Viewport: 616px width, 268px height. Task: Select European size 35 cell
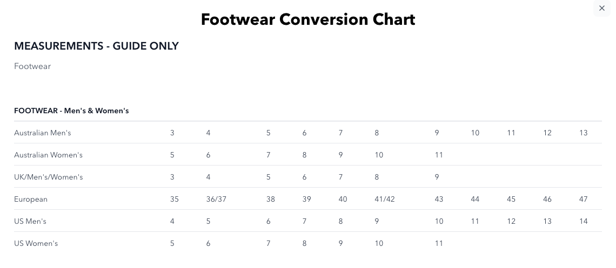pyautogui.click(x=174, y=199)
